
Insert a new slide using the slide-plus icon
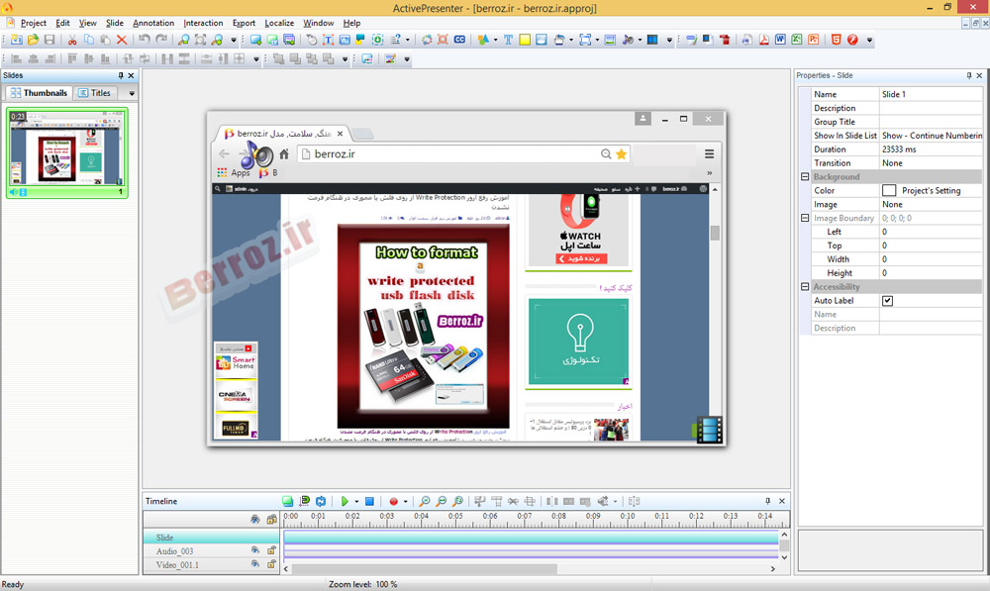pyautogui.click(x=255, y=40)
